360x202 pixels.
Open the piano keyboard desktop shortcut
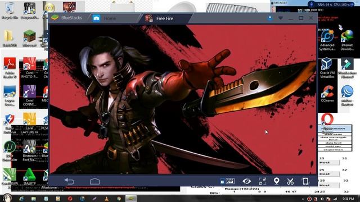pos(30,11)
